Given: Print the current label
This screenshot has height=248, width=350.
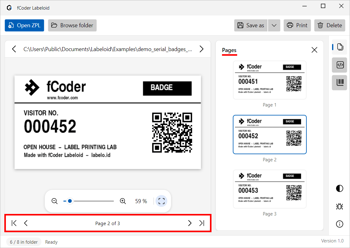Looking at the screenshot, I should pyautogui.click(x=297, y=25).
